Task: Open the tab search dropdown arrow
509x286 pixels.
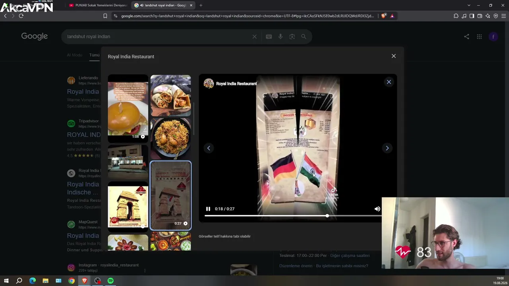Action: point(469,5)
